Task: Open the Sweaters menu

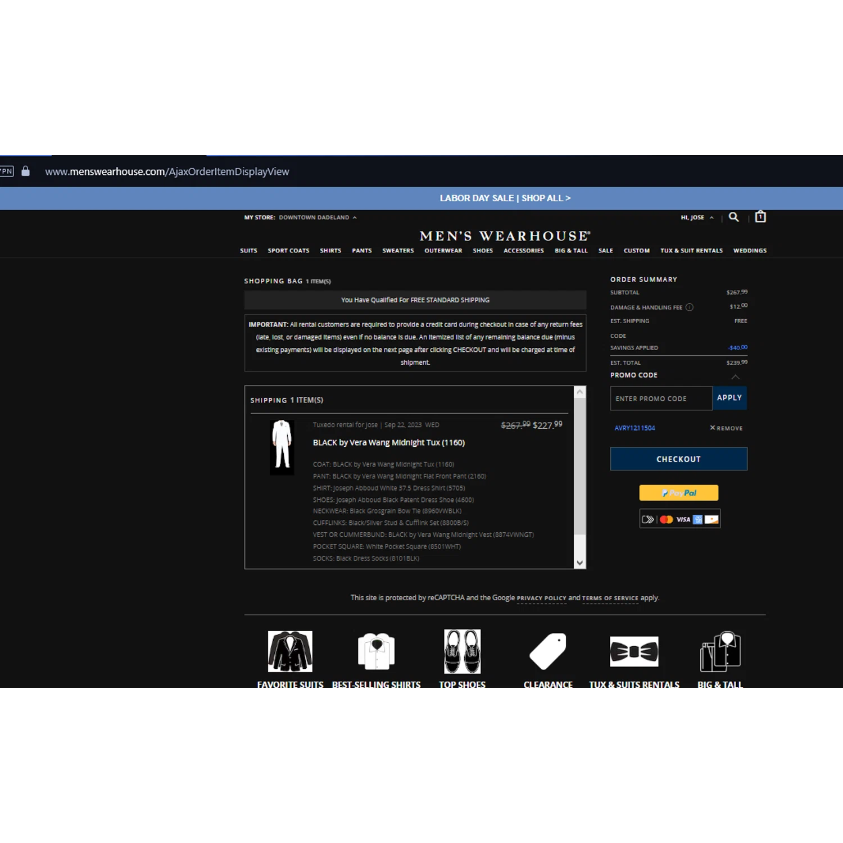Action: point(398,251)
